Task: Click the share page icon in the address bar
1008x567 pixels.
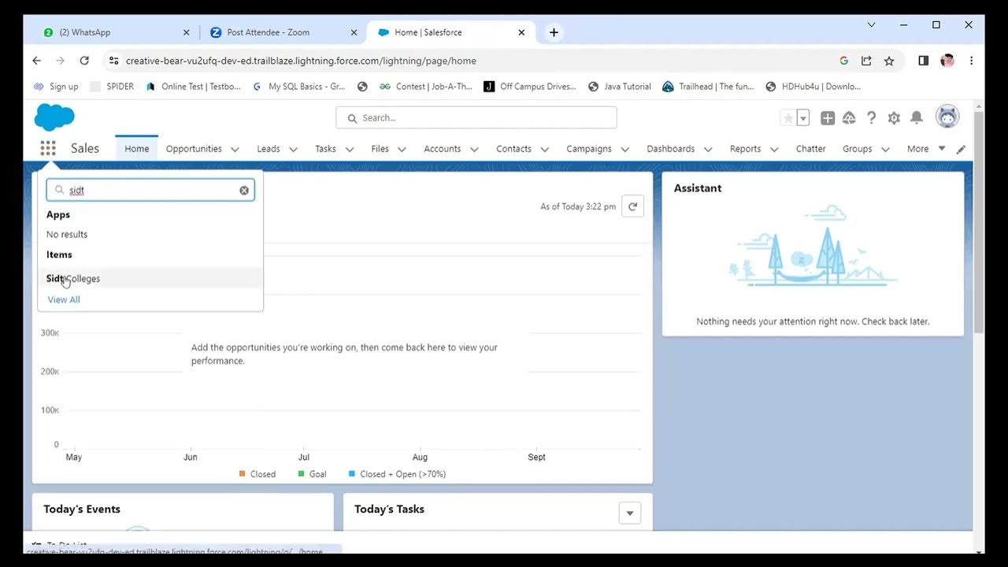Action: coord(866,61)
